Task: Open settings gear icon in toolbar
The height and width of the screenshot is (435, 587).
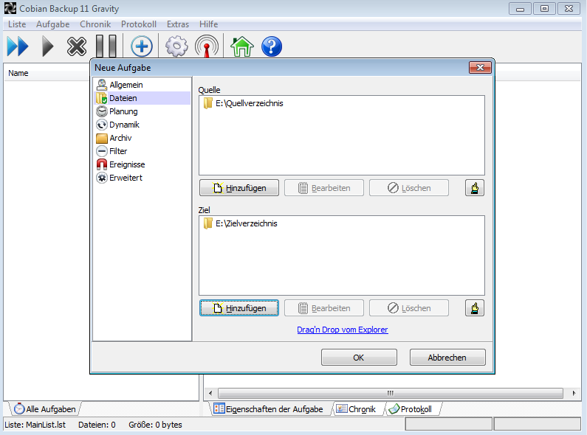Action: click(x=176, y=46)
